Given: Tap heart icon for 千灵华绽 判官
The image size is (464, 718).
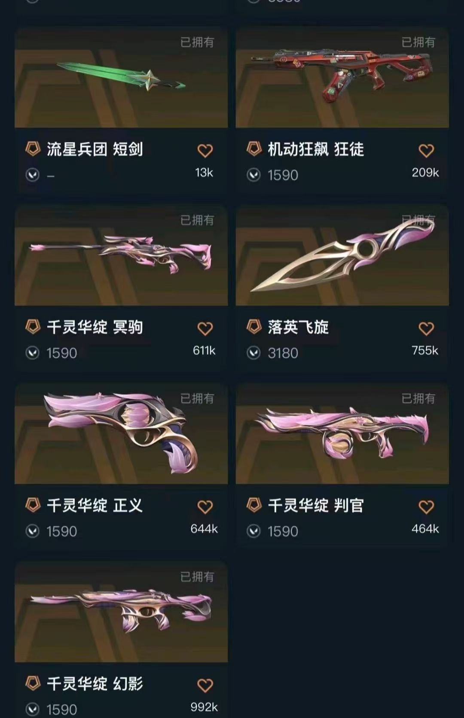Looking at the screenshot, I should coord(426,507).
